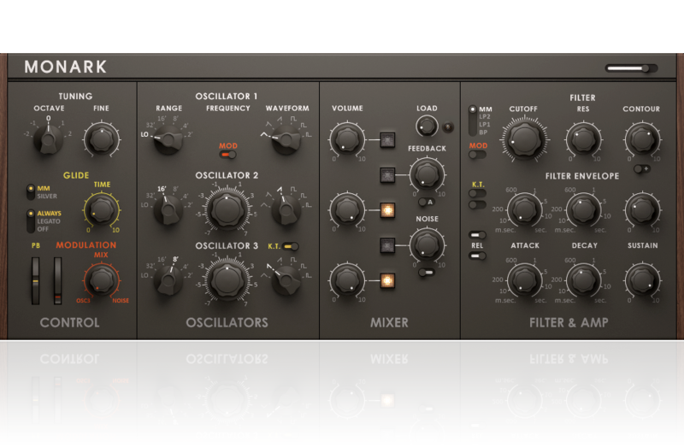Click the FILTER & AMP section label
The height and width of the screenshot is (447, 684).
[569, 323]
